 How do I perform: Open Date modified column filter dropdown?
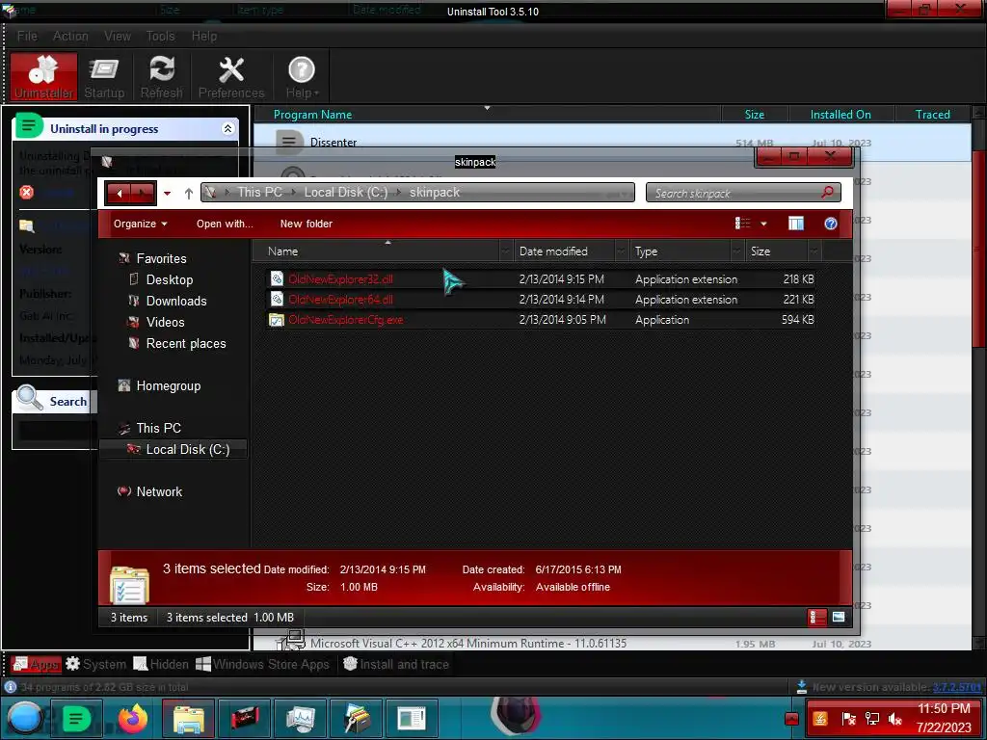[x=621, y=251]
